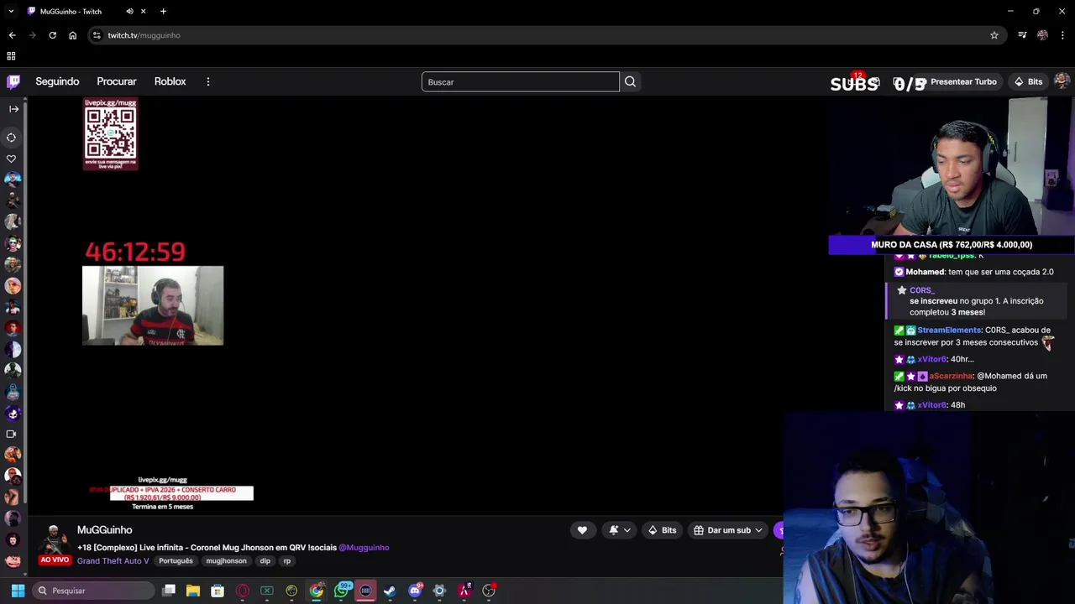Open Discord from the taskbar
Viewport: 1075px width, 604px height.
(x=415, y=591)
